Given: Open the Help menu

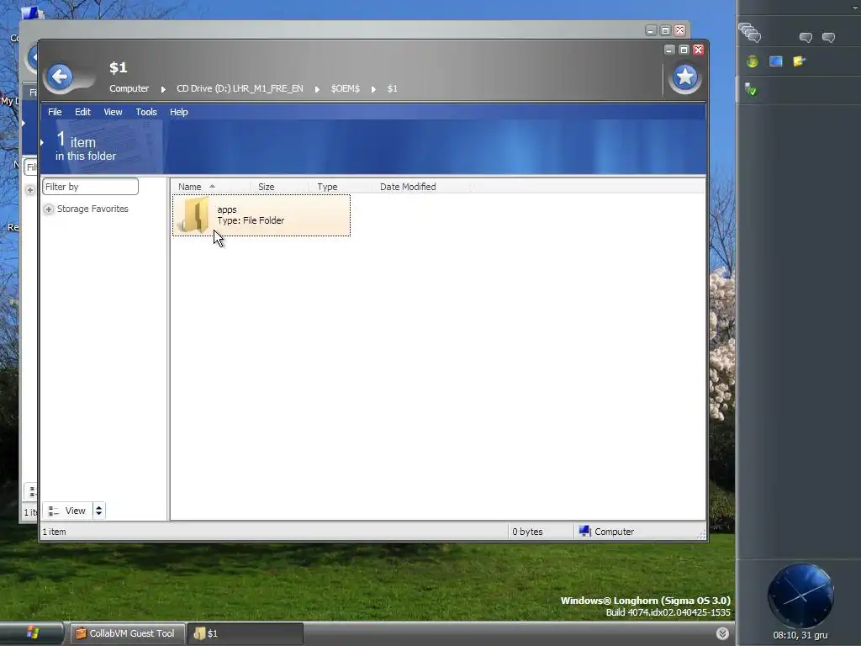Looking at the screenshot, I should coord(179,112).
